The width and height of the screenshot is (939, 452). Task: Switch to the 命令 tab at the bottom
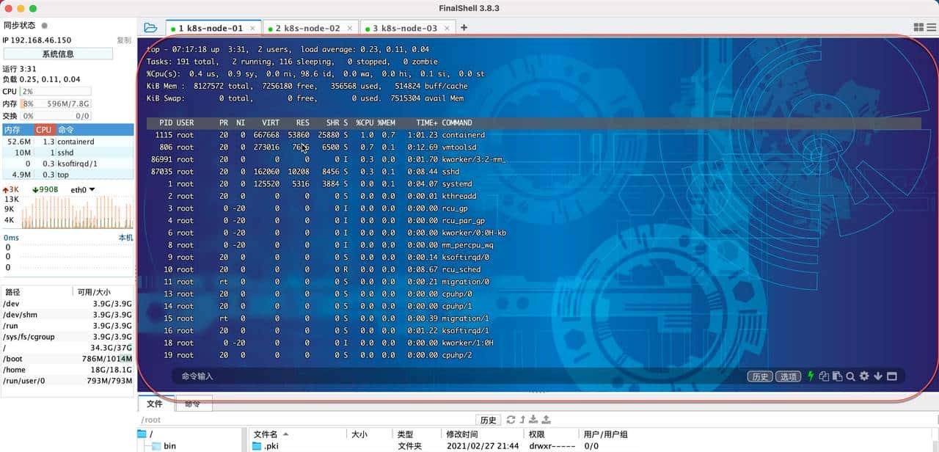(x=194, y=404)
